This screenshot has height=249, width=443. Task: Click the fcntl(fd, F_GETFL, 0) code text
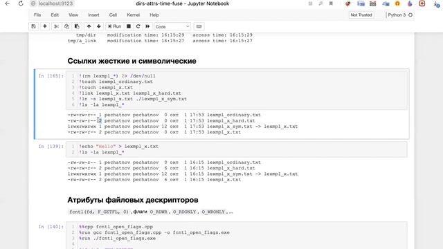pyautogui.click(x=99, y=212)
